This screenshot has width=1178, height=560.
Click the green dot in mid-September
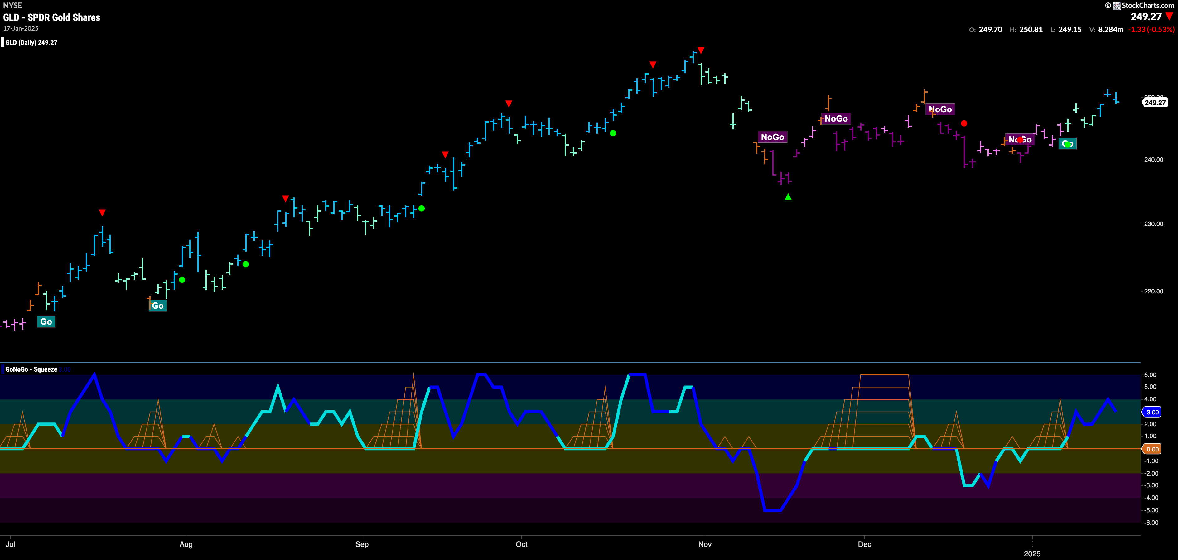click(422, 209)
